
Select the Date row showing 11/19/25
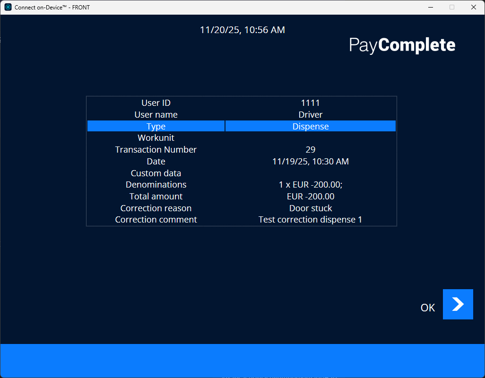[x=242, y=161]
